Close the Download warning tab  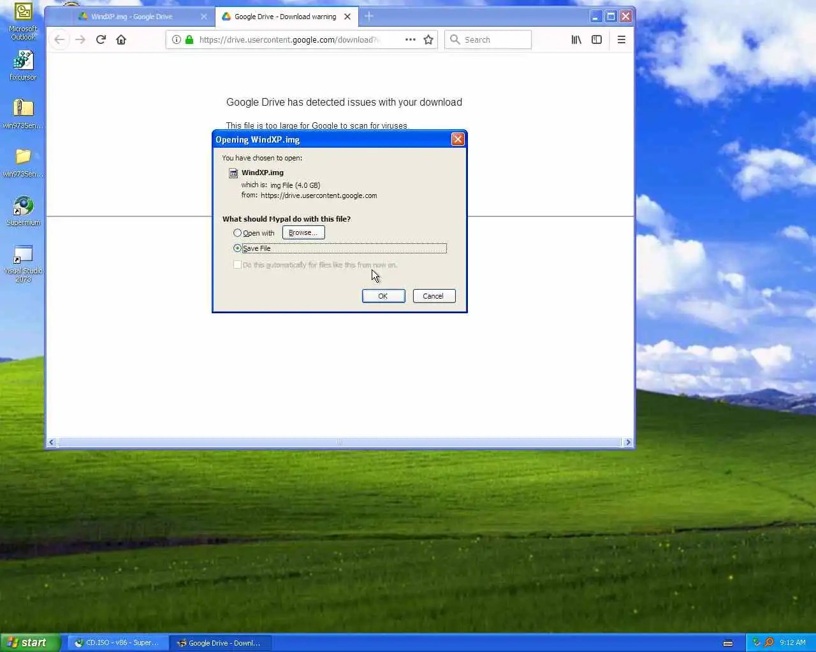pyautogui.click(x=347, y=17)
